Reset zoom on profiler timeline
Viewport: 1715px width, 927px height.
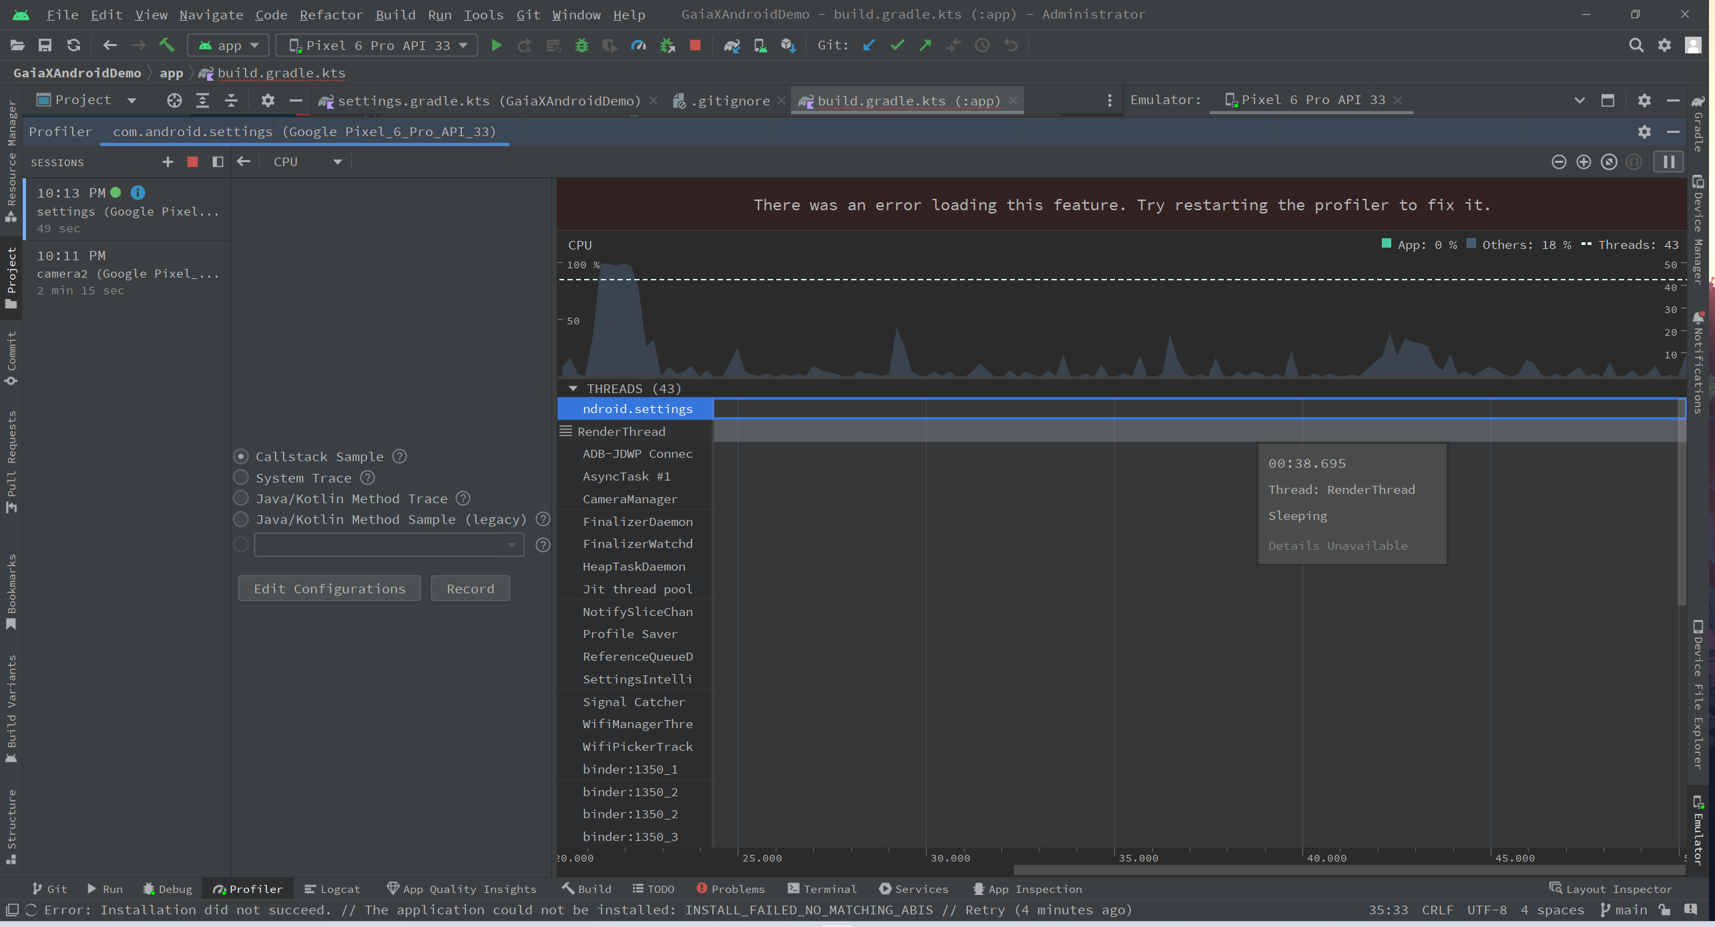coord(1609,162)
